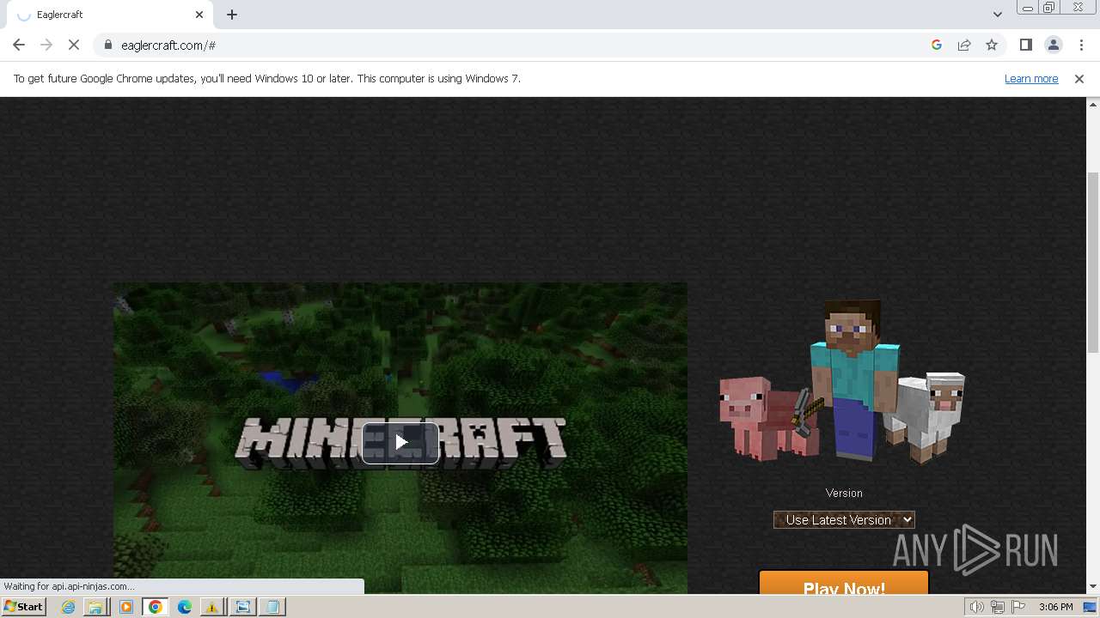
Task: Open the Chrome three-dot menu
Action: pos(1081,45)
